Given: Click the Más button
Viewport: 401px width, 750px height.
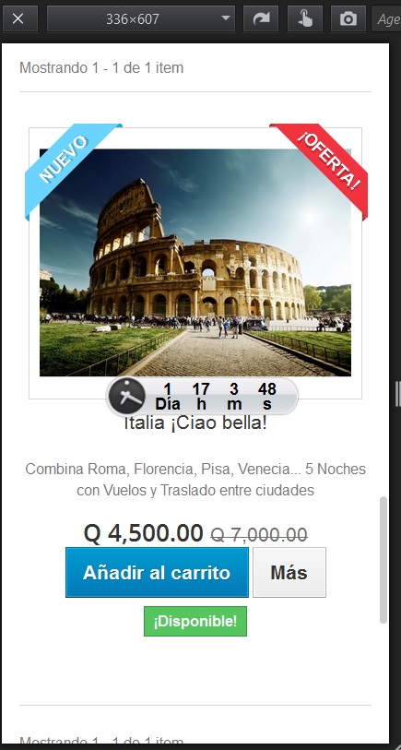Looking at the screenshot, I should (289, 573).
